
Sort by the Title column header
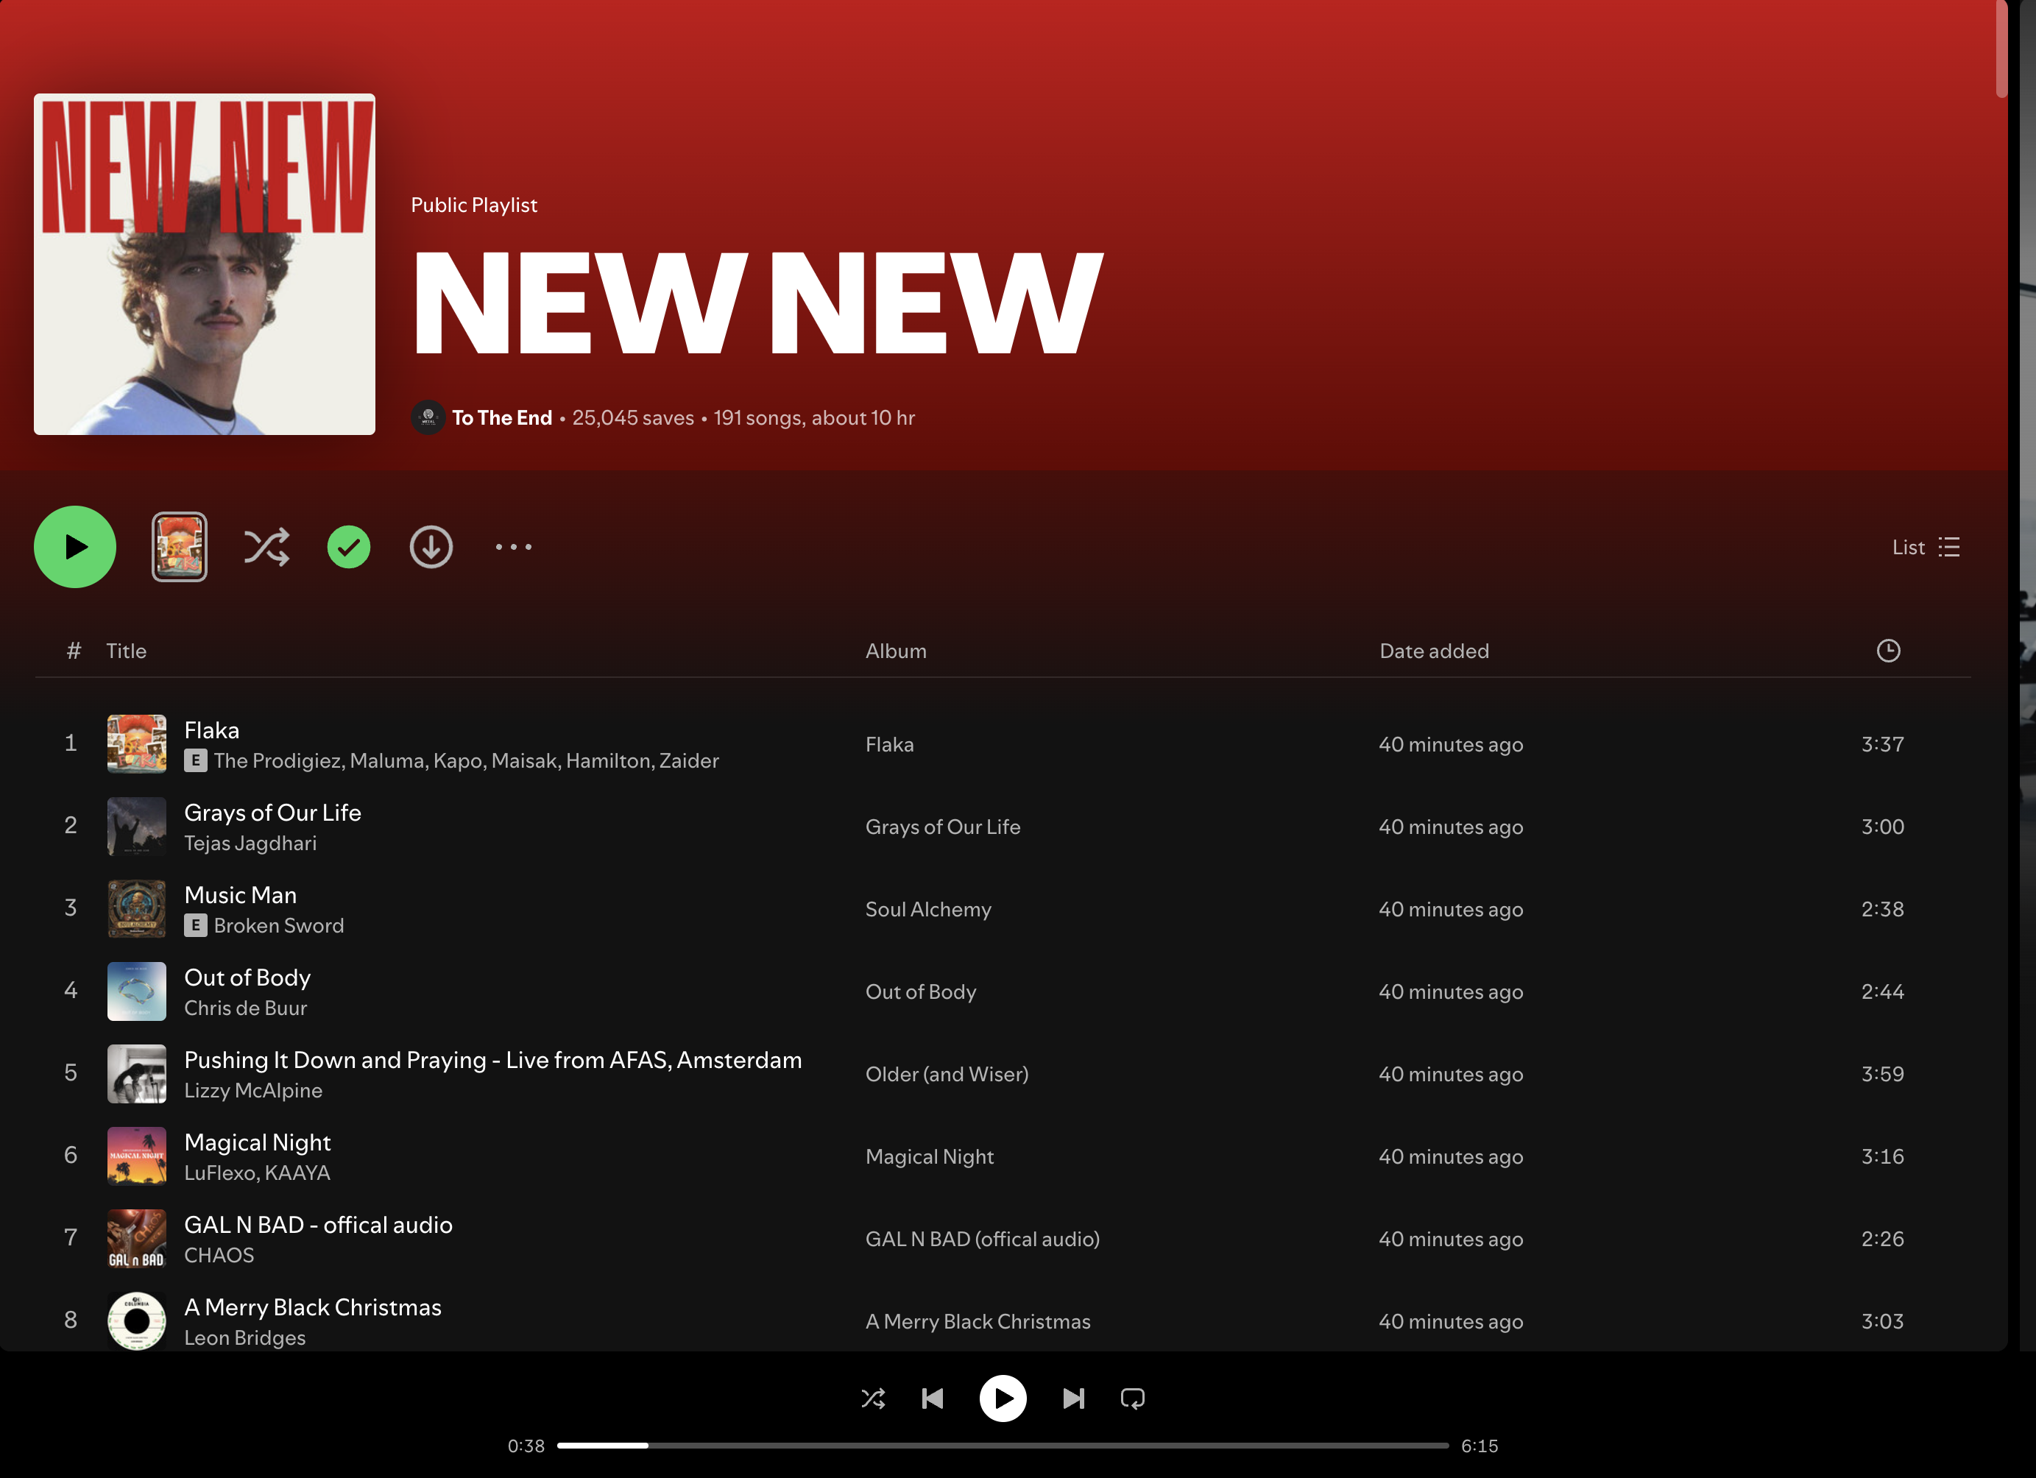[126, 651]
